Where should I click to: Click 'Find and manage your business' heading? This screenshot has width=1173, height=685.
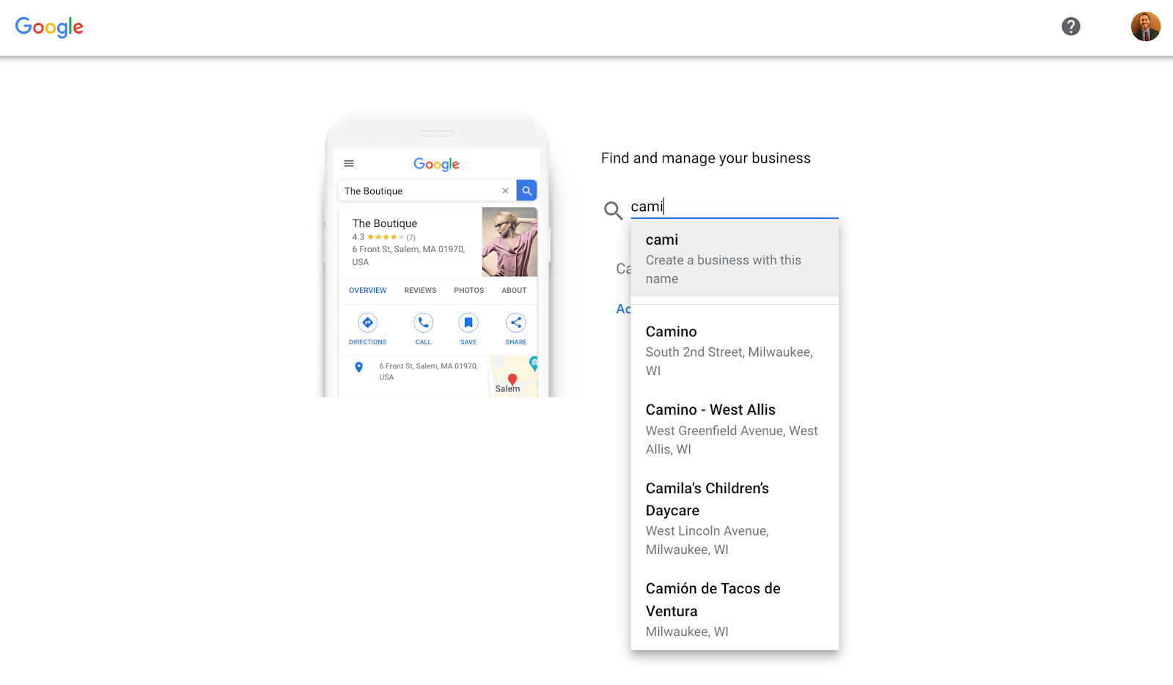706,158
